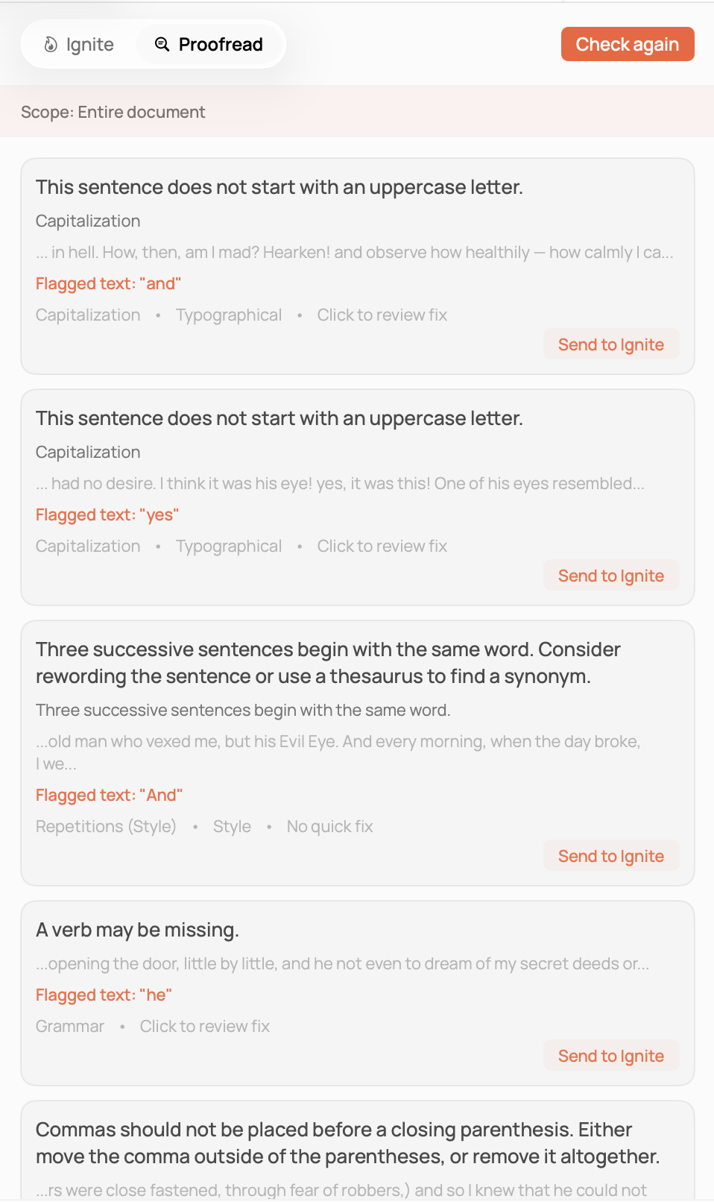The height and width of the screenshot is (1202, 714).
Task: Expand the first uppercase-letter issue card
Action: point(279,187)
